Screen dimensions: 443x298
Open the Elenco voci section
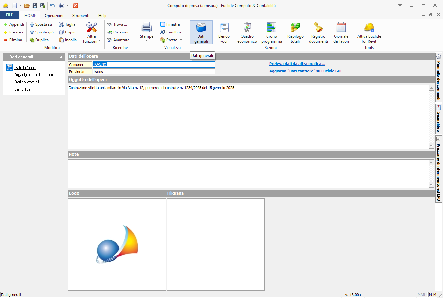[x=224, y=32]
